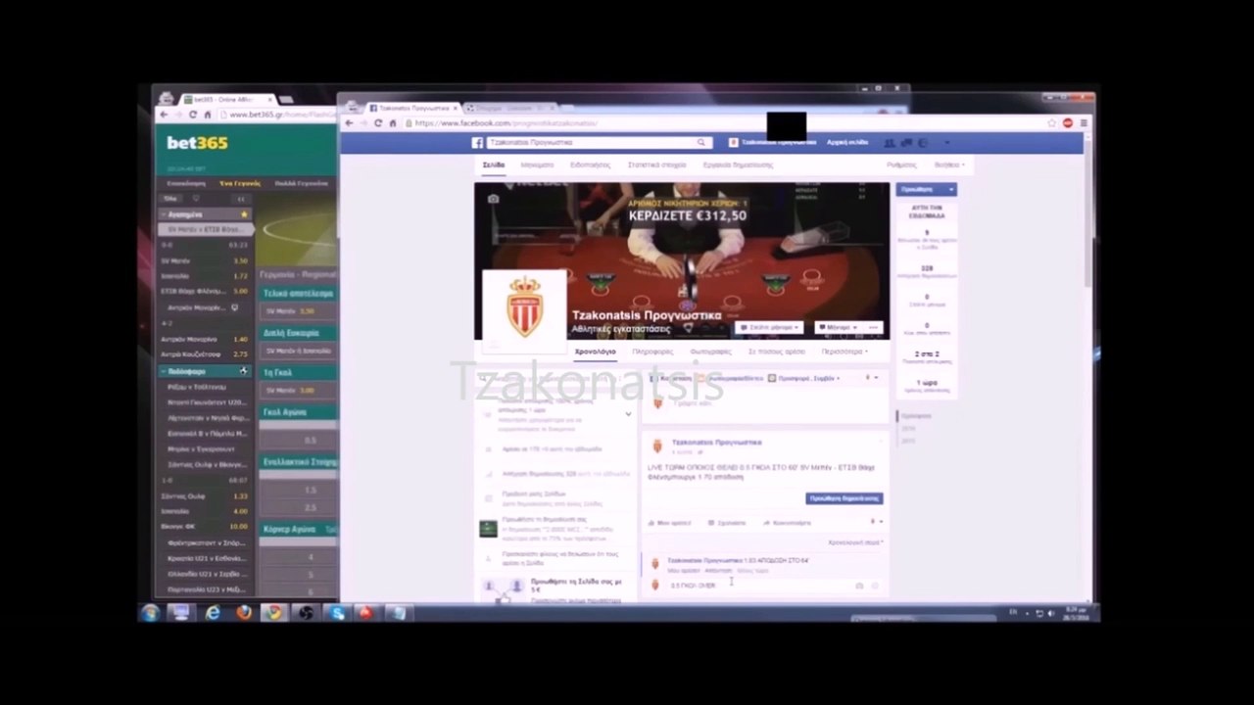1254x705 pixels.
Task: Go back in the bet365 browser window
Action: (164, 115)
